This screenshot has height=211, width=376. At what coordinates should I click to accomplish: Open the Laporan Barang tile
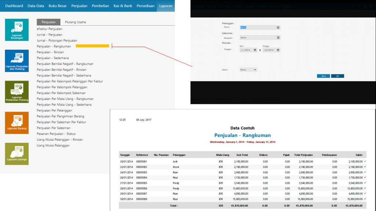coord(17,123)
